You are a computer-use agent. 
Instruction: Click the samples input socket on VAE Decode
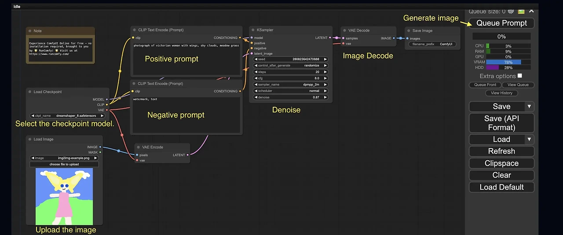coord(343,38)
